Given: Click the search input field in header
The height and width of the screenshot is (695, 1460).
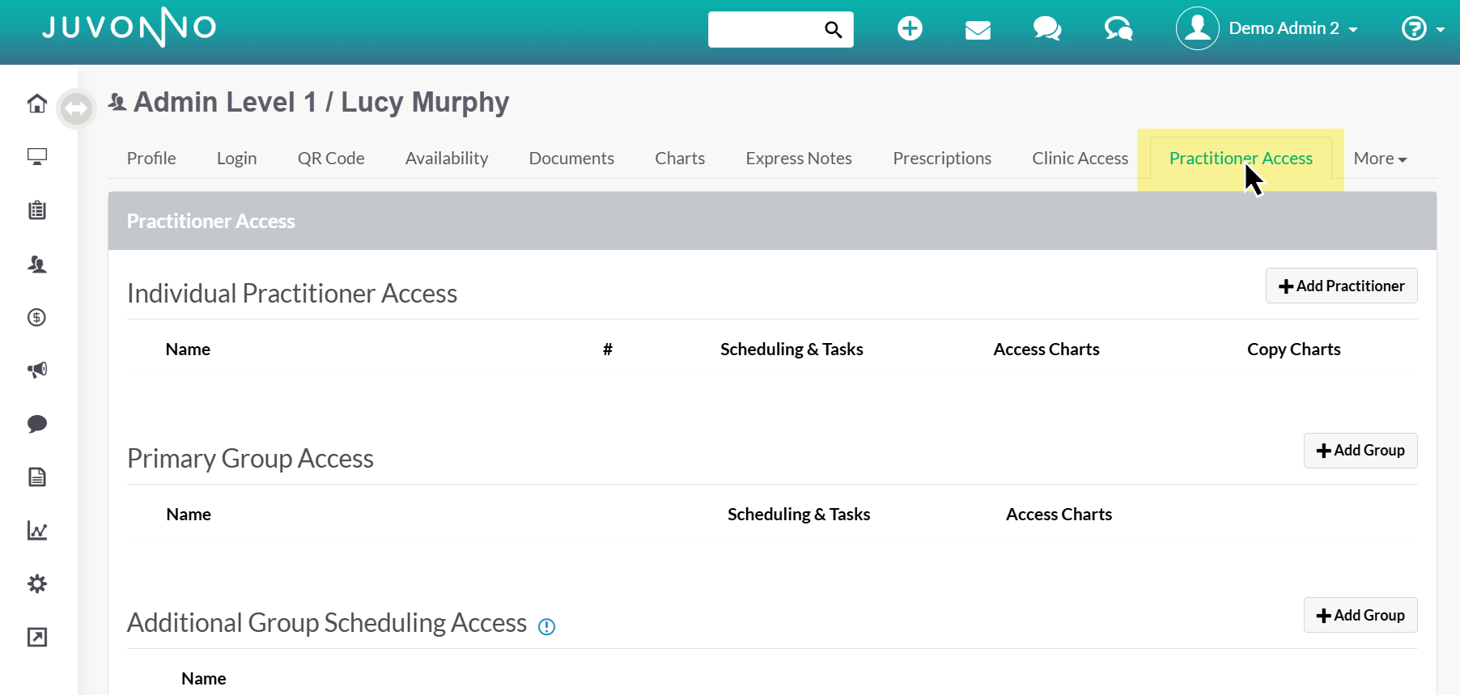Looking at the screenshot, I should point(765,29).
